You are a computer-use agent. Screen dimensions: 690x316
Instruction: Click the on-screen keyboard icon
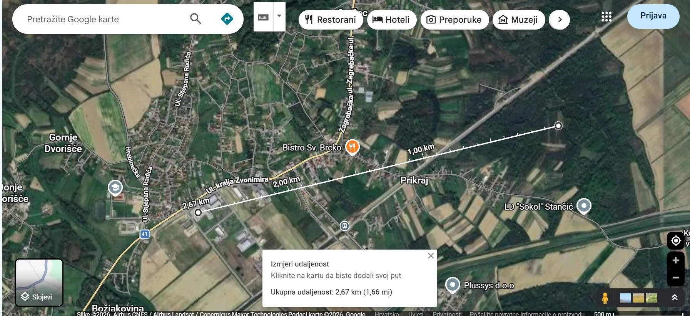[263, 17]
